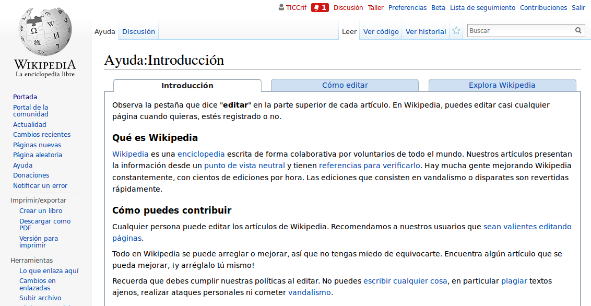This screenshot has width=591, height=306.
Task: Click the Lista de seguimiento link
Action: (482, 7)
